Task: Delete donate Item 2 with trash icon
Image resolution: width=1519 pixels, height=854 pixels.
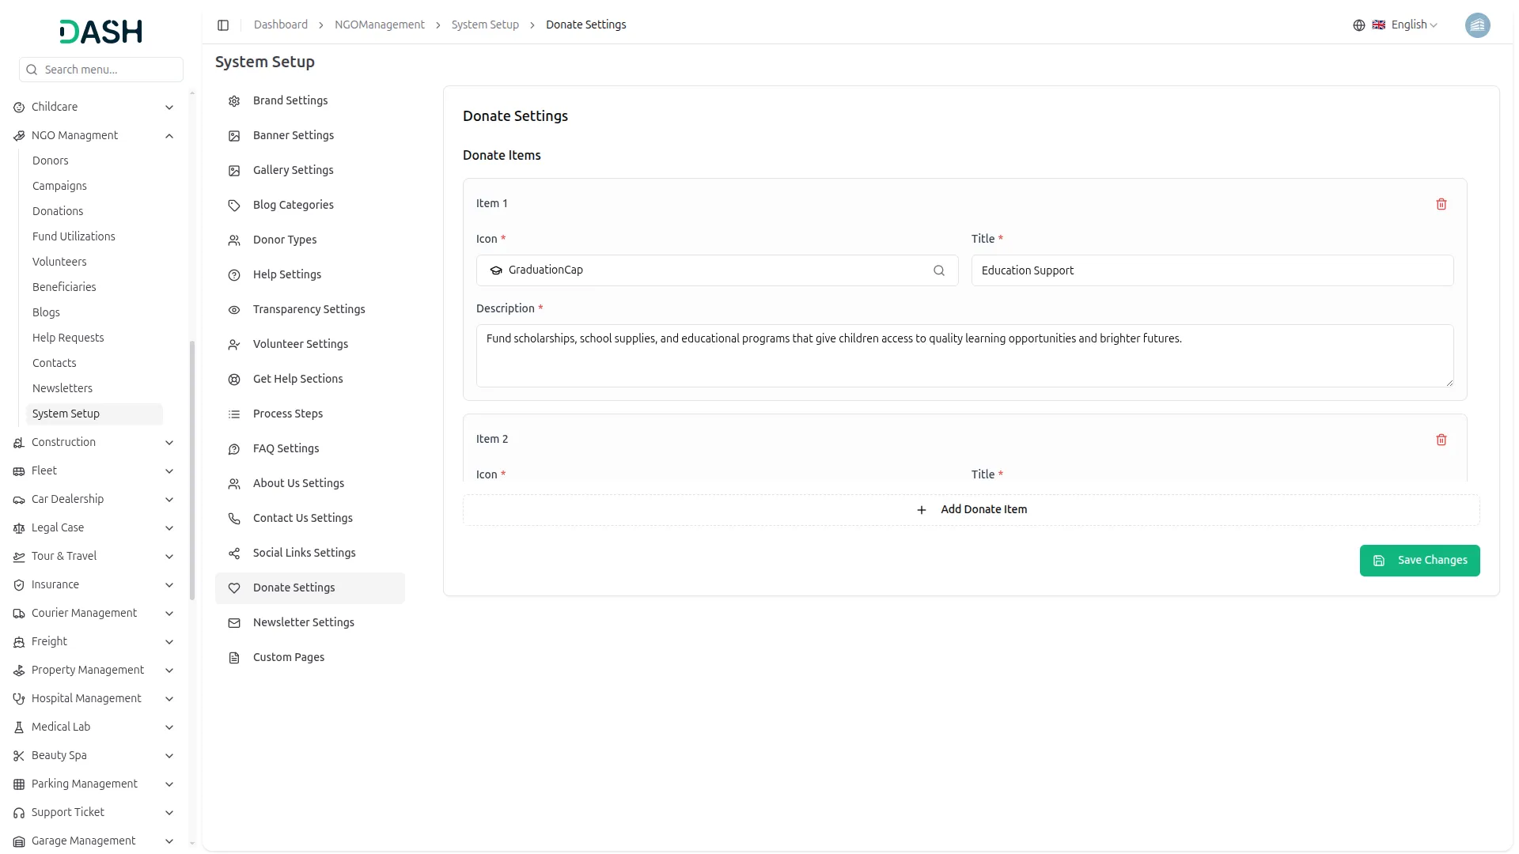Action: click(1441, 440)
